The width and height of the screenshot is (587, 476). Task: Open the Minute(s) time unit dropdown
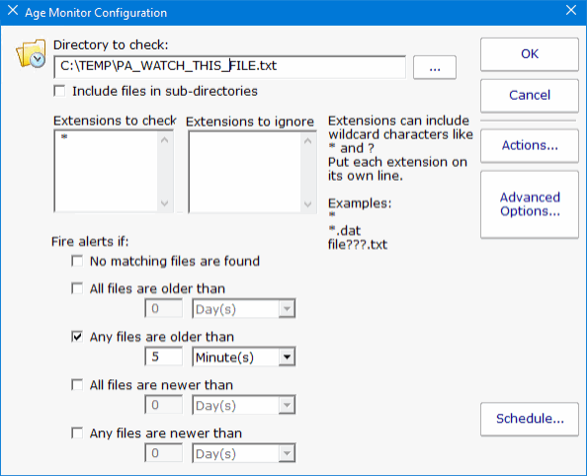(x=244, y=357)
